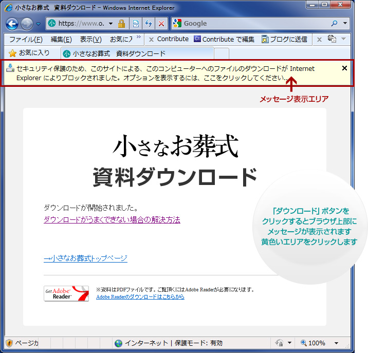Toggle the Compatibility View icon
Image resolution: width=368 pixels, height=353 pixels.
[x=136, y=24]
